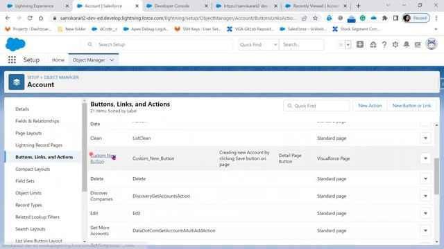
Task: Open the Help question mark icon
Action: (x=384, y=44)
